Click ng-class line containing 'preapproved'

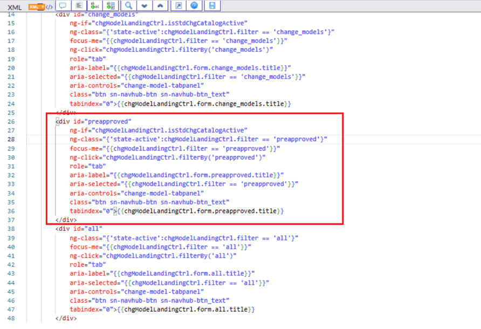coord(198,139)
